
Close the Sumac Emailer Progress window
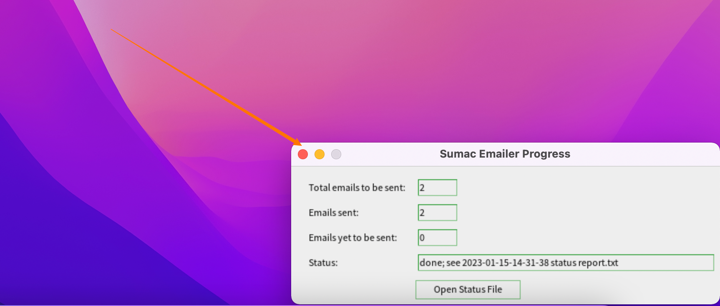(x=303, y=155)
